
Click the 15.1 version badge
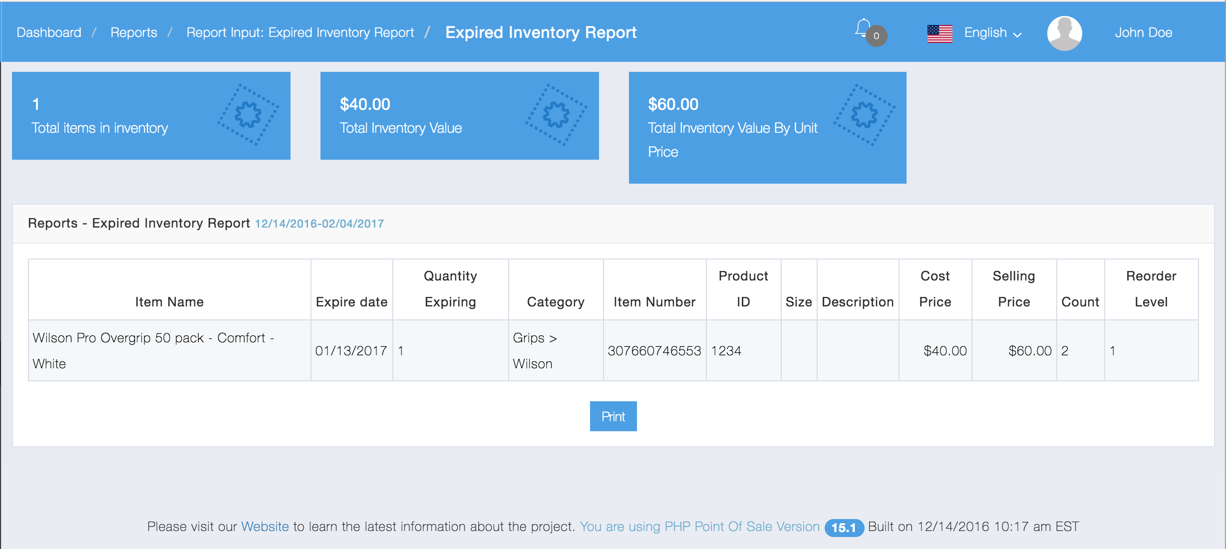(x=844, y=528)
